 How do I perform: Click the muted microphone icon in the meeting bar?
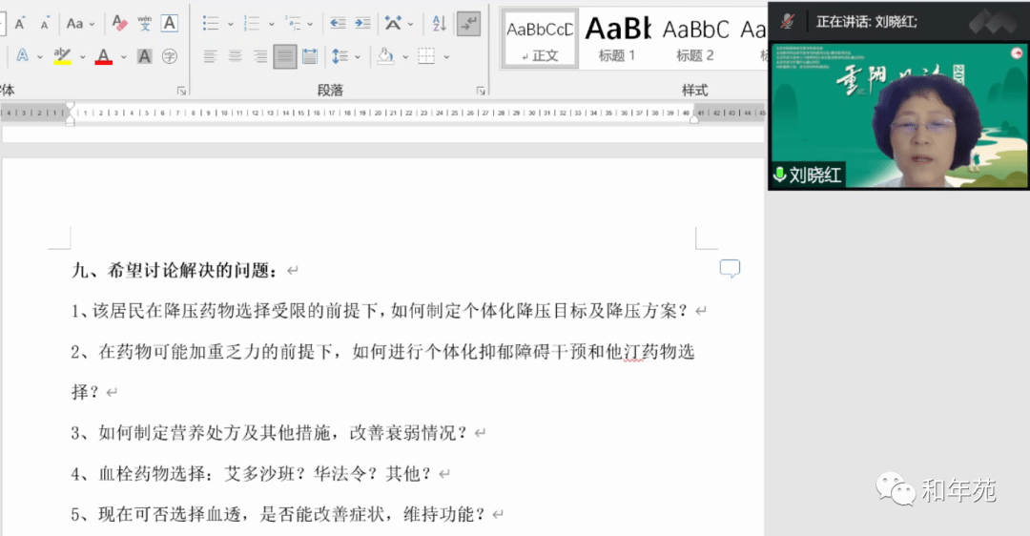pyautogui.click(x=788, y=20)
